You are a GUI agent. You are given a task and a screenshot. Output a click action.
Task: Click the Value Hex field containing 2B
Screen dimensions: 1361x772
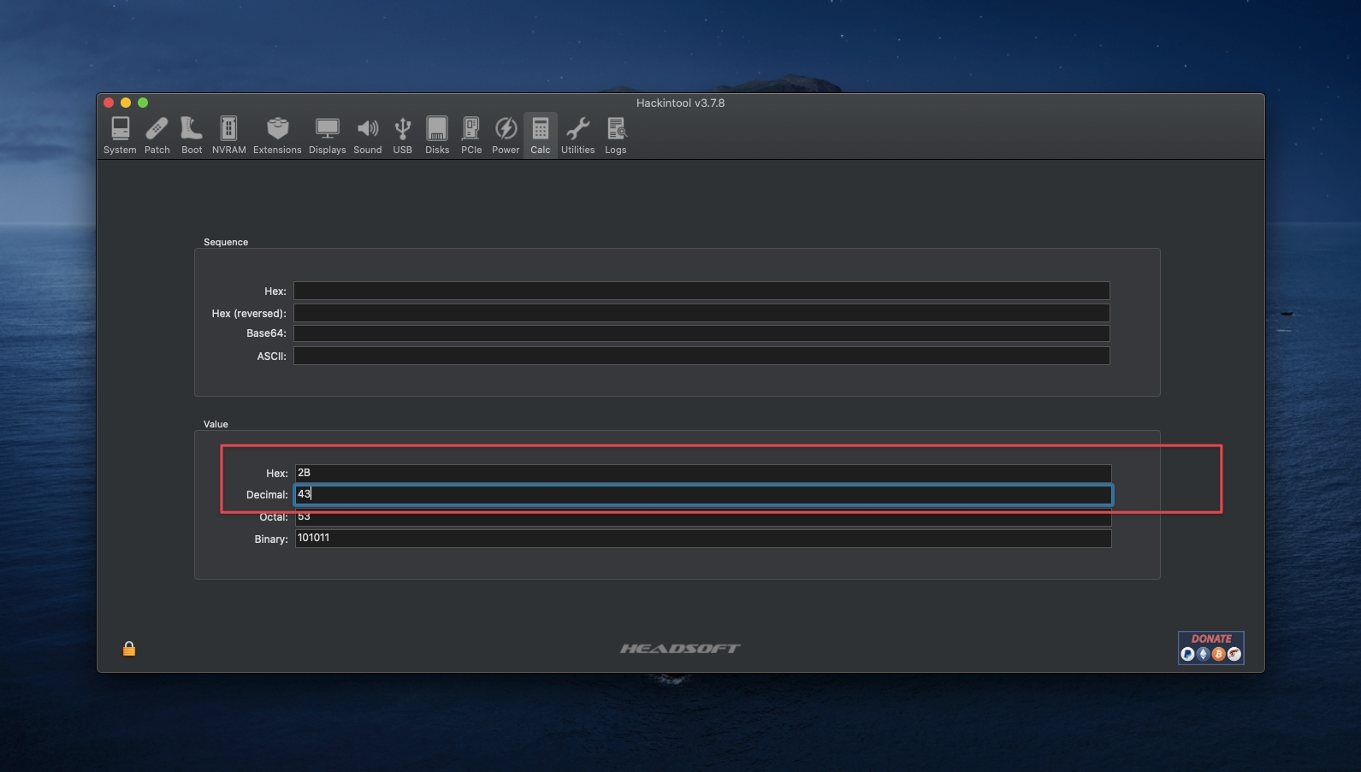tap(703, 473)
